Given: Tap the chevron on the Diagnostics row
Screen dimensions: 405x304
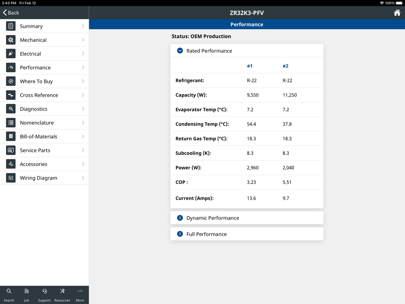Looking at the screenshot, I should click(83, 109).
